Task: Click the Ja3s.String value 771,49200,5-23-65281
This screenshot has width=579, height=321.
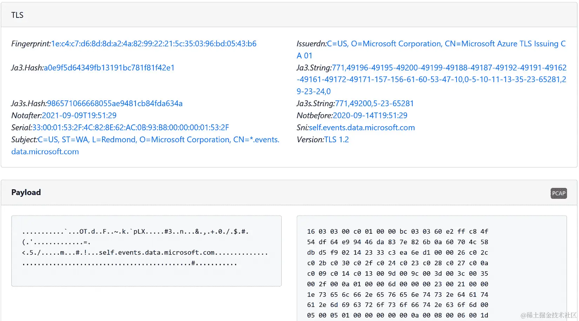Action: [x=374, y=103]
